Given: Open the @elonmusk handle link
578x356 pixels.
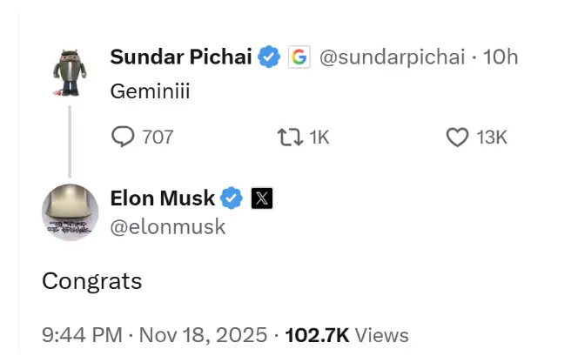Looking at the screenshot, I should [167, 226].
